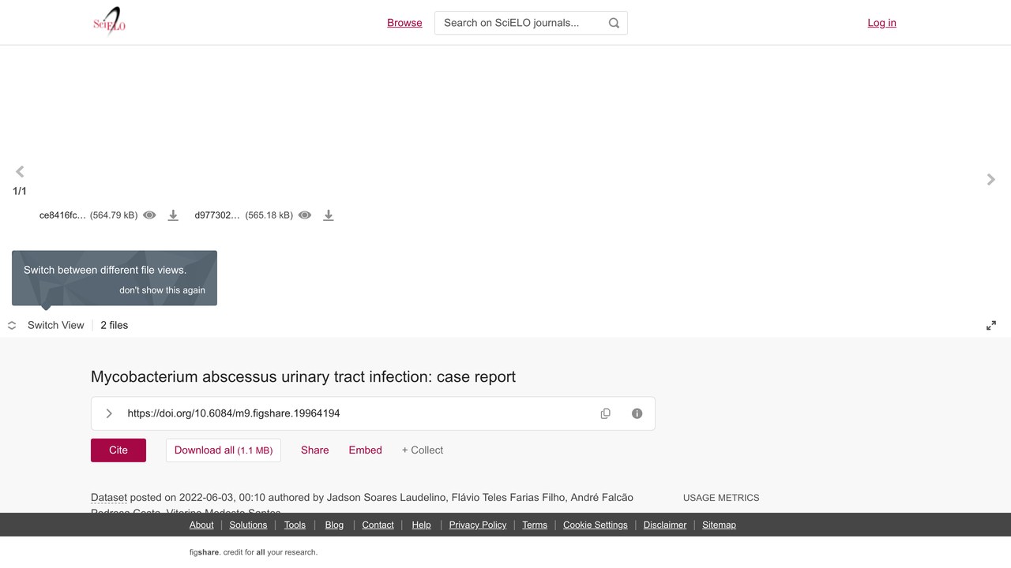Copy the DOI link to clipboard
1011x568 pixels.
tap(606, 413)
